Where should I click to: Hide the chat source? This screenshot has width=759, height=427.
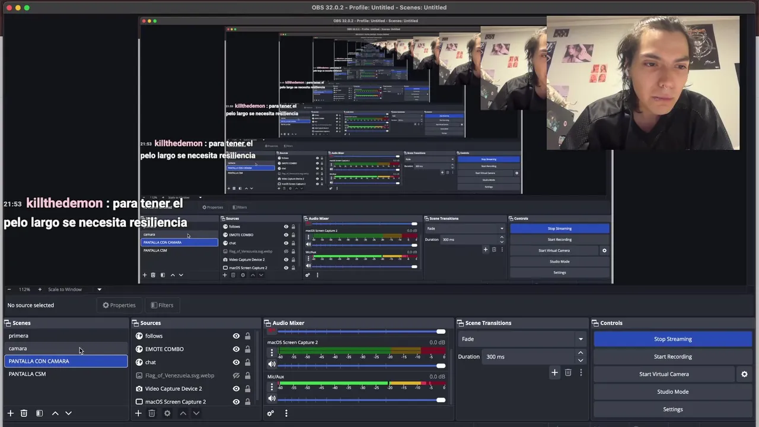(236, 362)
